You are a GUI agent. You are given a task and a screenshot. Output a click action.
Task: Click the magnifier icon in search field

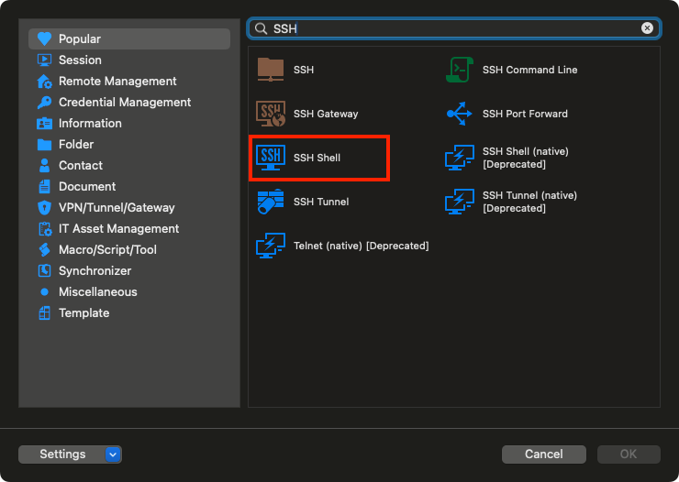click(261, 28)
